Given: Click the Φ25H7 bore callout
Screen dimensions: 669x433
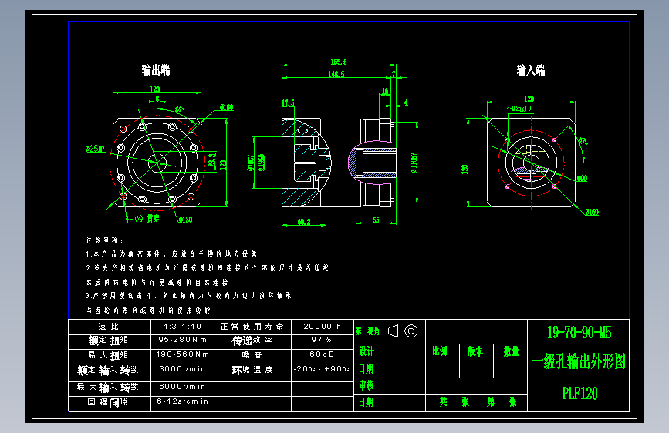Looking at the screenshot, I should coord(95,149).
